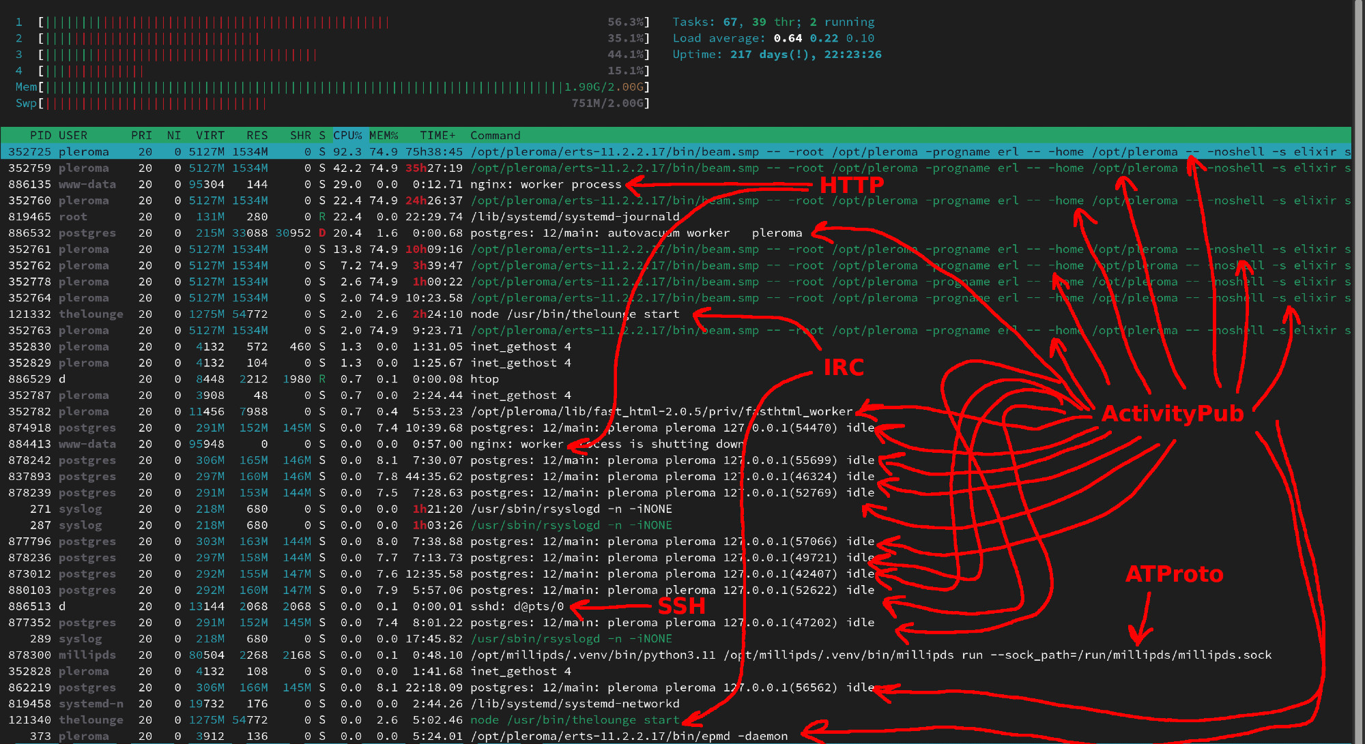Sort processes by the PID column header
Image resolution: width=1365 pixels, height=744 pixels.
pyautogui.click(x=40, y=135)
